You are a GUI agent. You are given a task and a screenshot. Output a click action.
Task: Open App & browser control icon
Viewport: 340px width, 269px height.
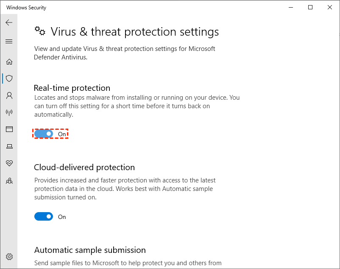coord(9,129)
